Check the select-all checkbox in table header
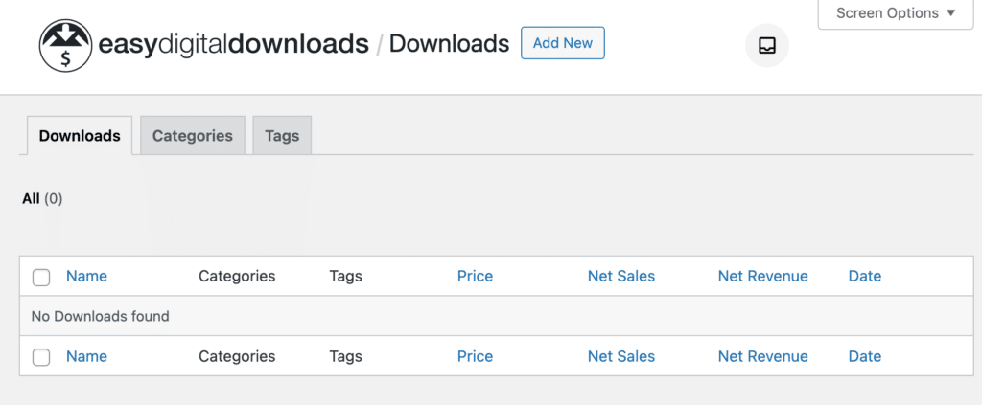Image resolution: width=982 pixels, height=405 pixels. [x=41, y=277]
